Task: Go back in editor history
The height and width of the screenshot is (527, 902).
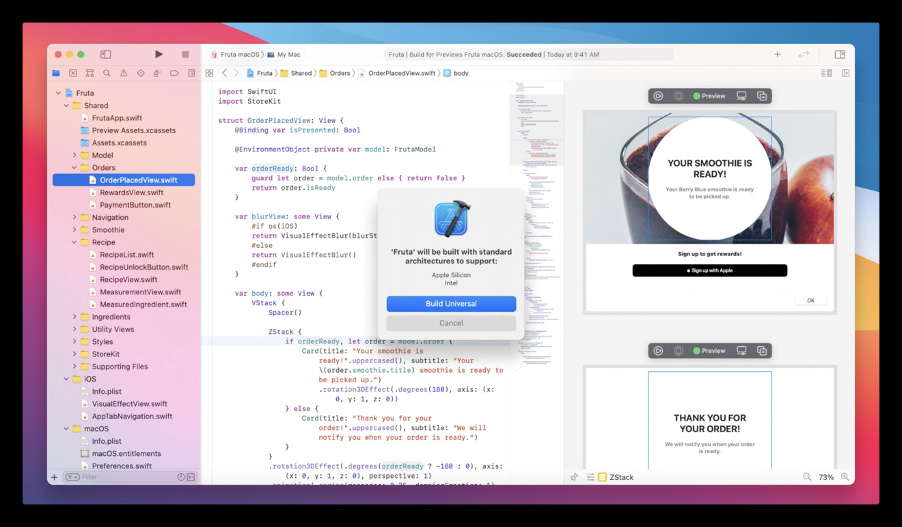Action: coord(224,73)
